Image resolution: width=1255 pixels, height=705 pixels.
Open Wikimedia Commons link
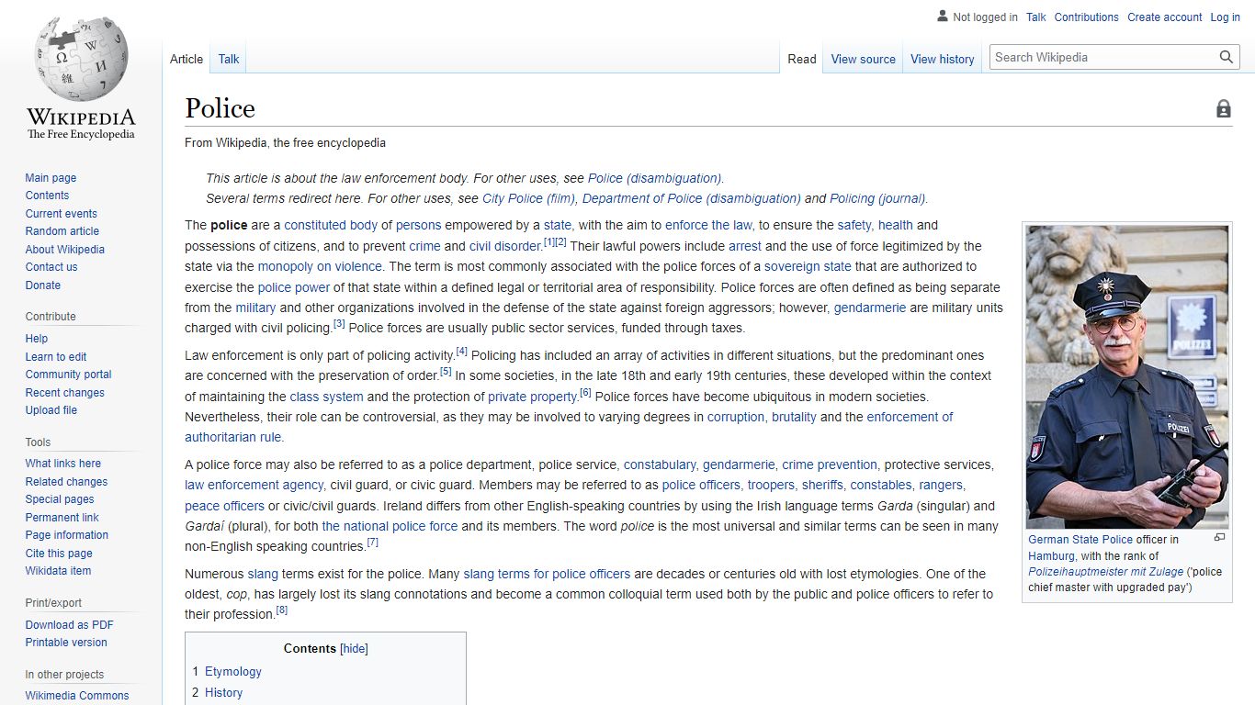tap(77, 696)
